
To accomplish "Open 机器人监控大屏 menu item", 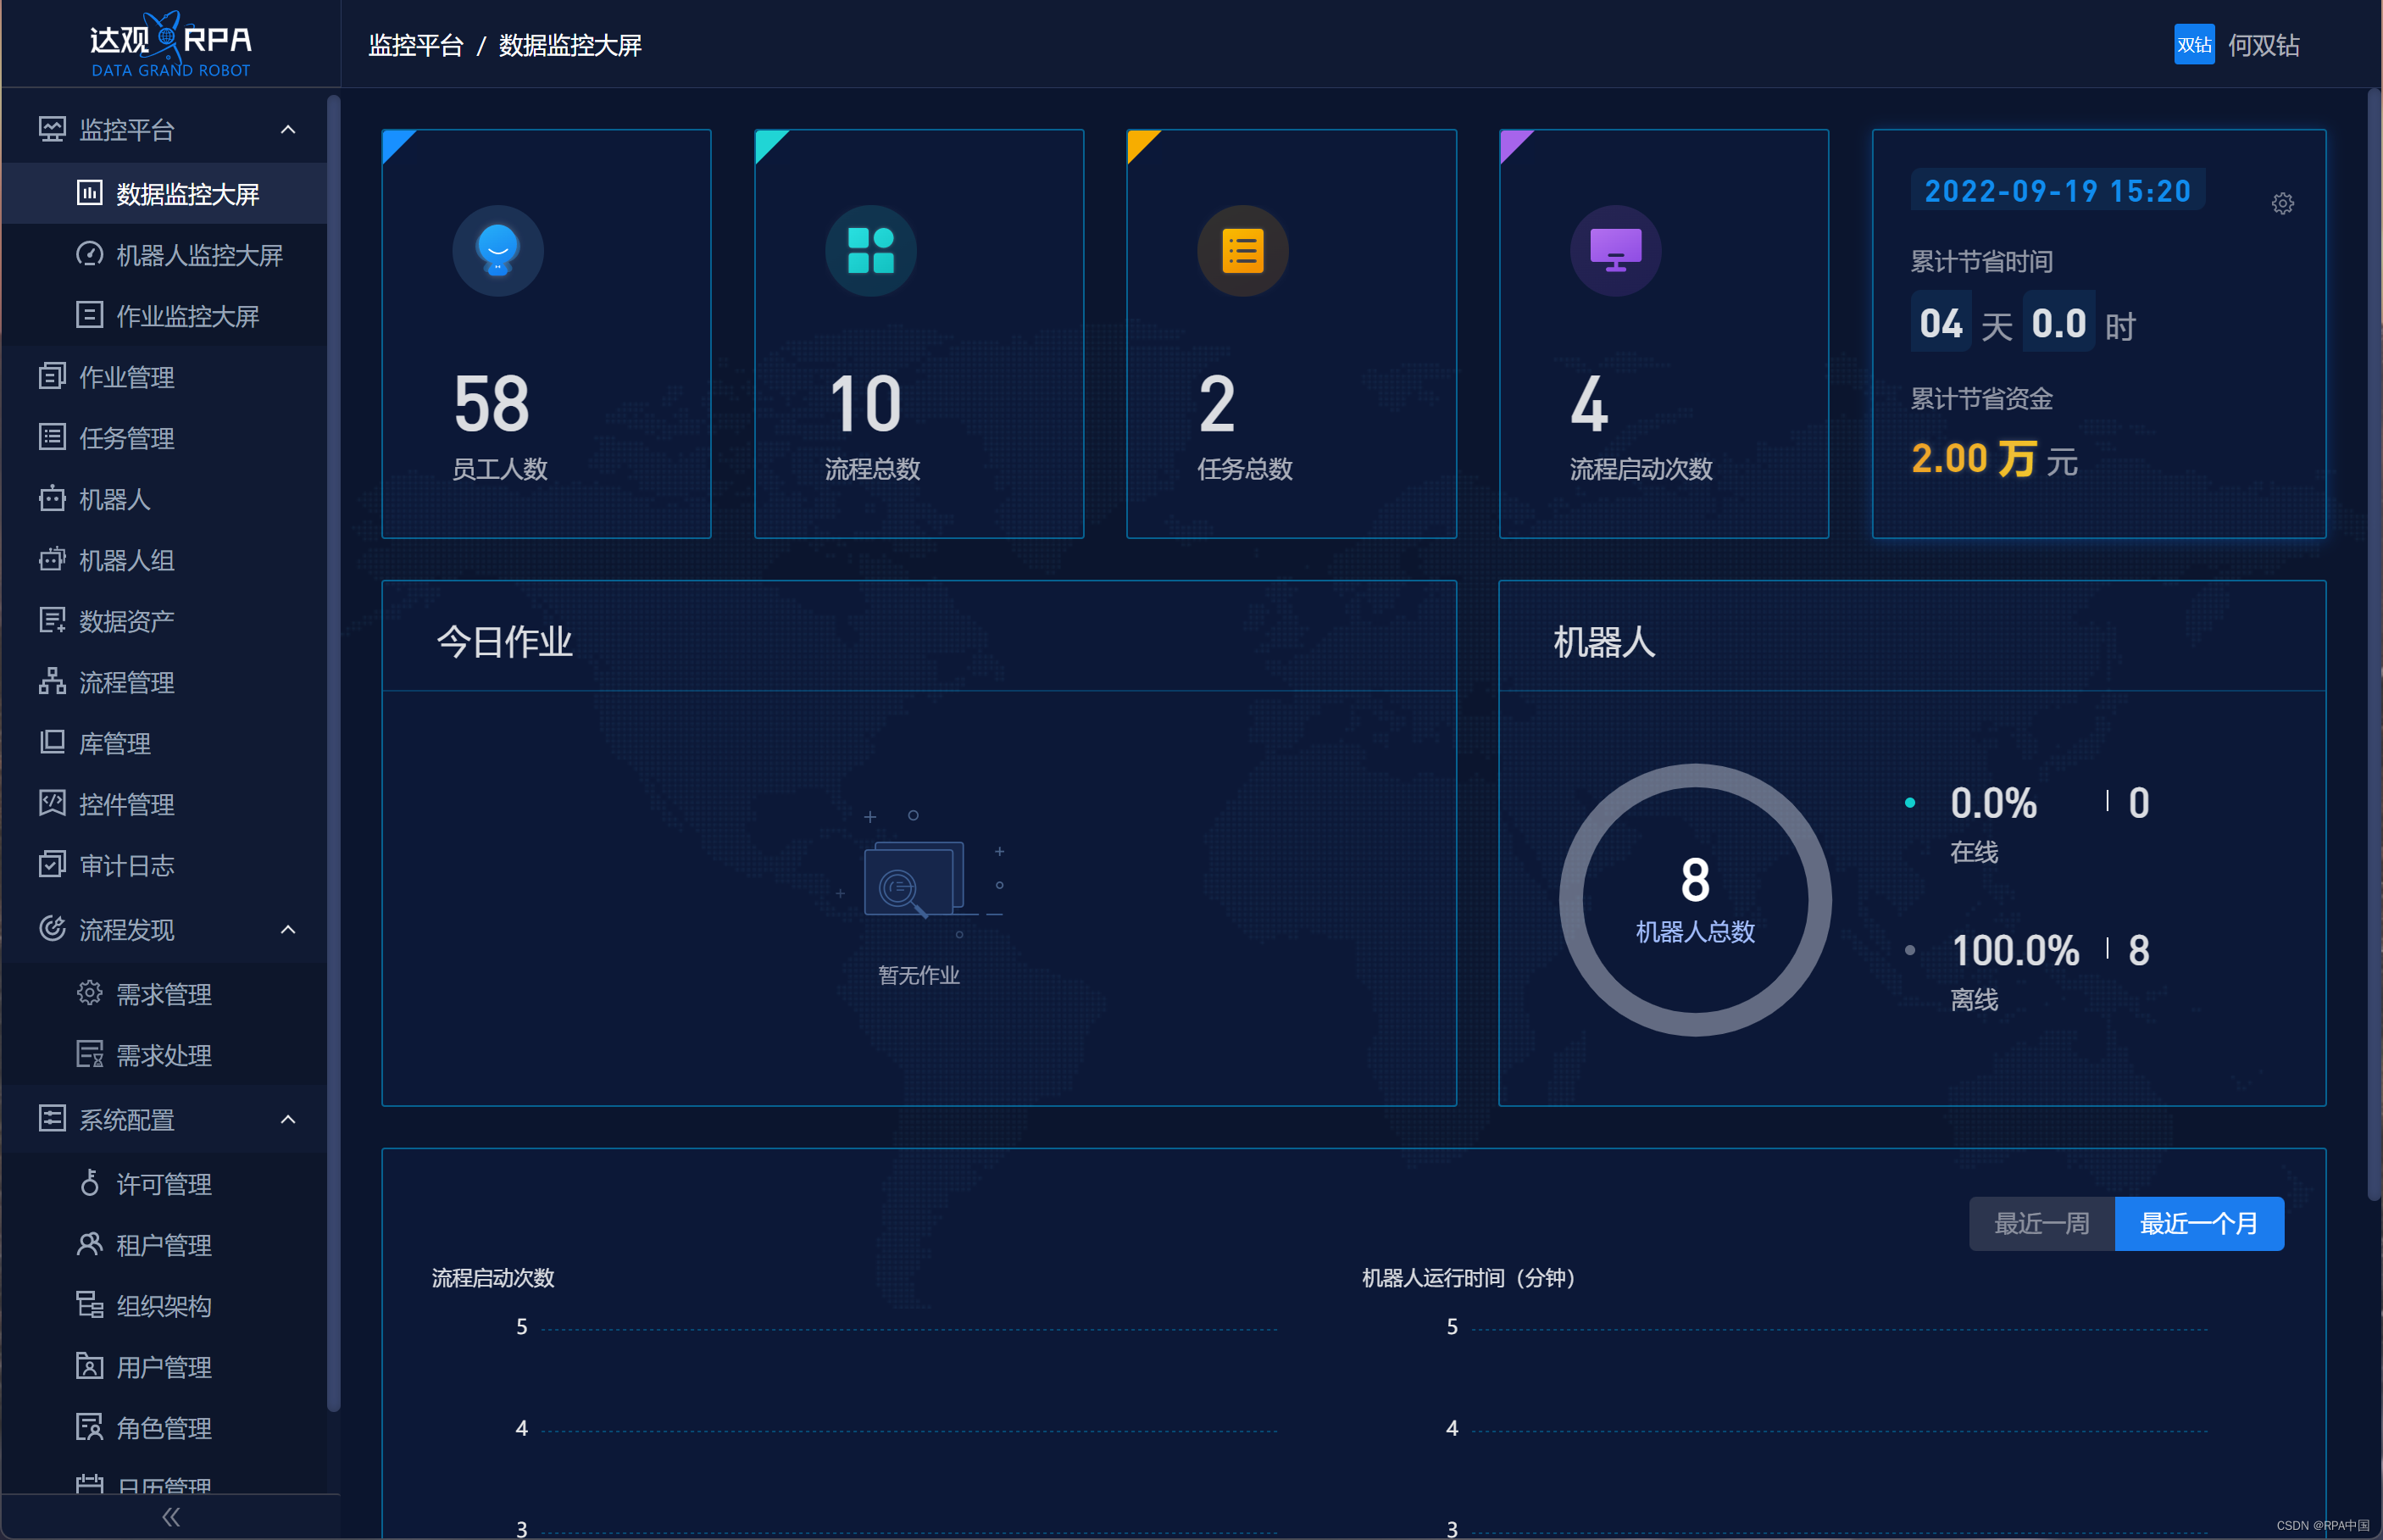I will (x=199, y=255).
